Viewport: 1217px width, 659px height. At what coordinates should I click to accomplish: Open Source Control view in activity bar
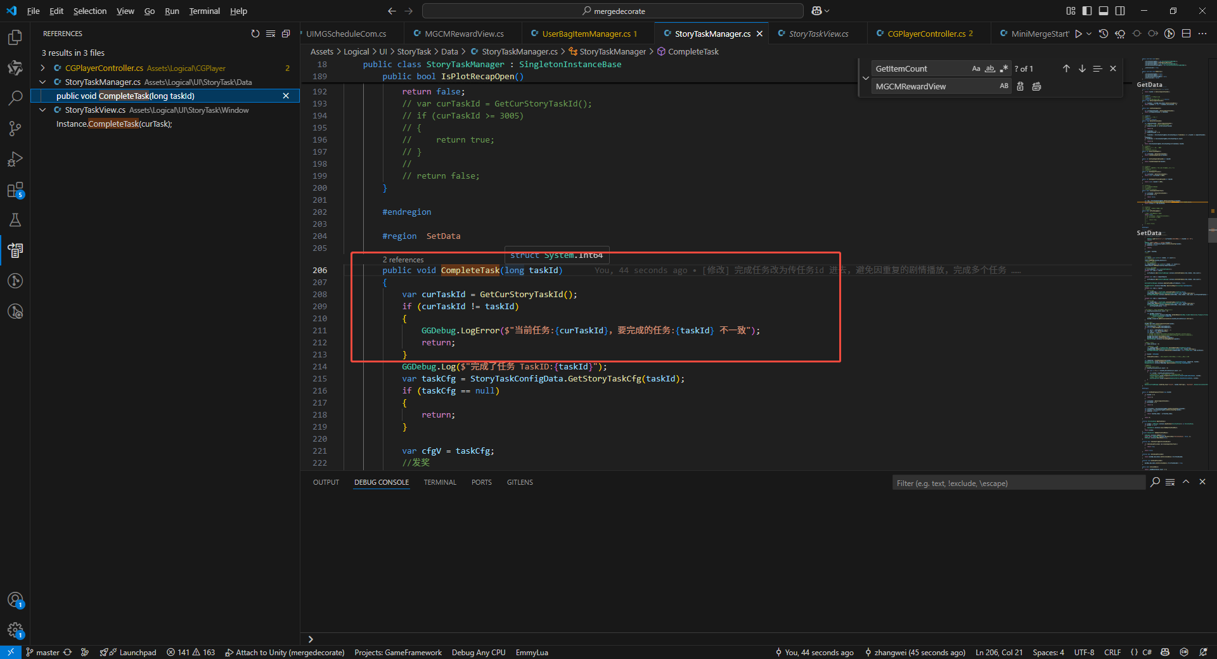coord(15,129)
